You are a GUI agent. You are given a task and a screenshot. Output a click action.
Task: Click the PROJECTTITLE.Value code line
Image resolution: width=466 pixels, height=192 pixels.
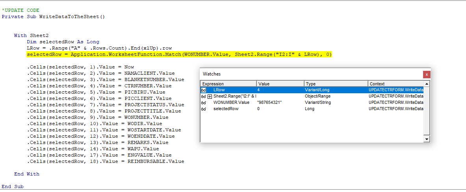pyautogui.click(x=104, y=111)
